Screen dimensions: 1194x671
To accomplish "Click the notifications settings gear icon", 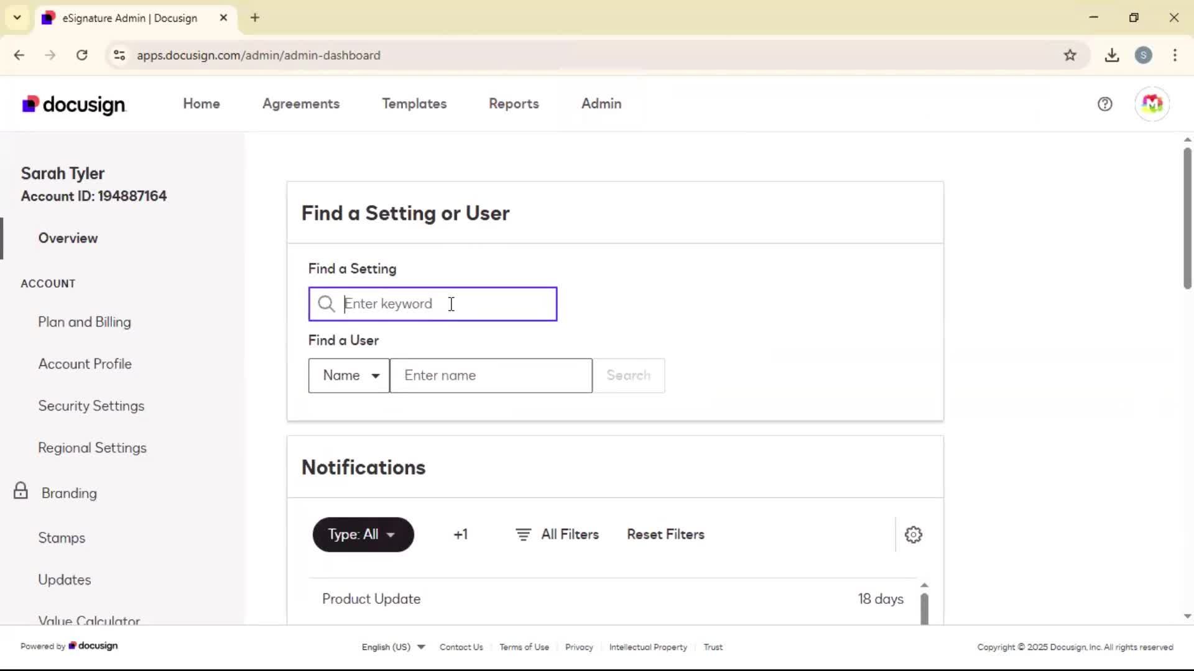I will click(x=913, y=534).
